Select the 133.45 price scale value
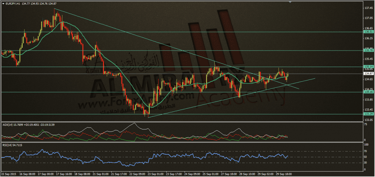Screen dimensions: 375x177 pyautogui.click(x=368, y=110)
